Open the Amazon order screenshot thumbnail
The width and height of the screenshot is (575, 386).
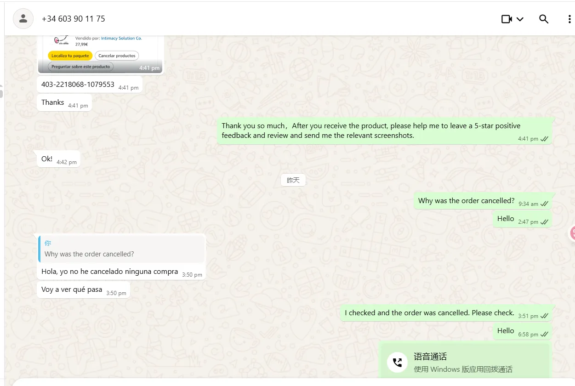(x=100, y=54)
